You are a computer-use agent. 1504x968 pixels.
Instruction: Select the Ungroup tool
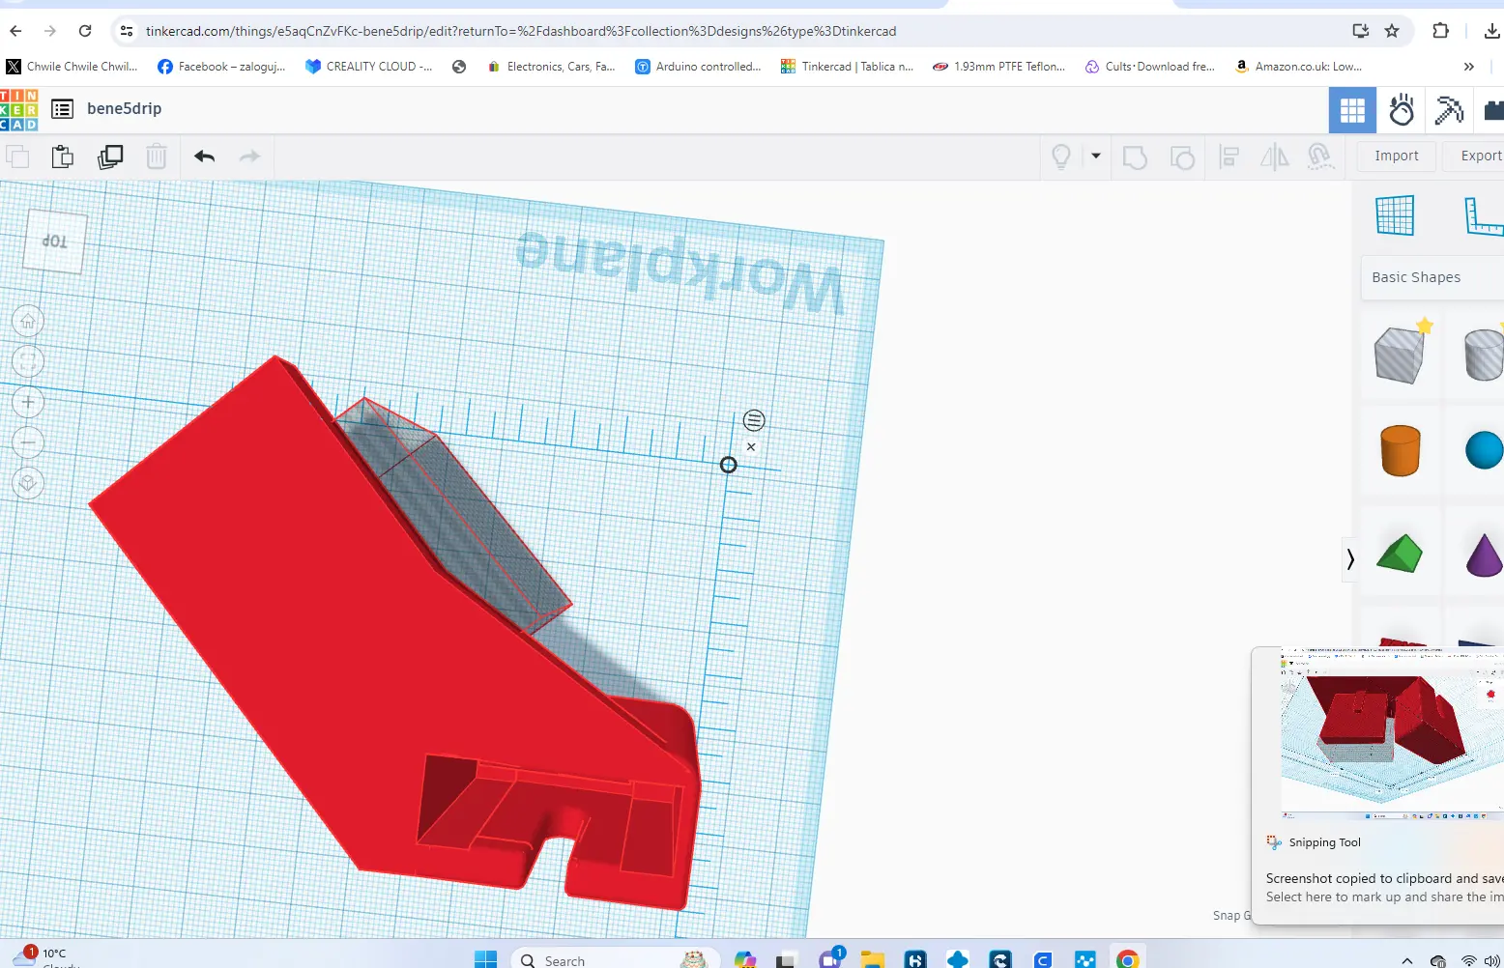(x=1182, y=157)
